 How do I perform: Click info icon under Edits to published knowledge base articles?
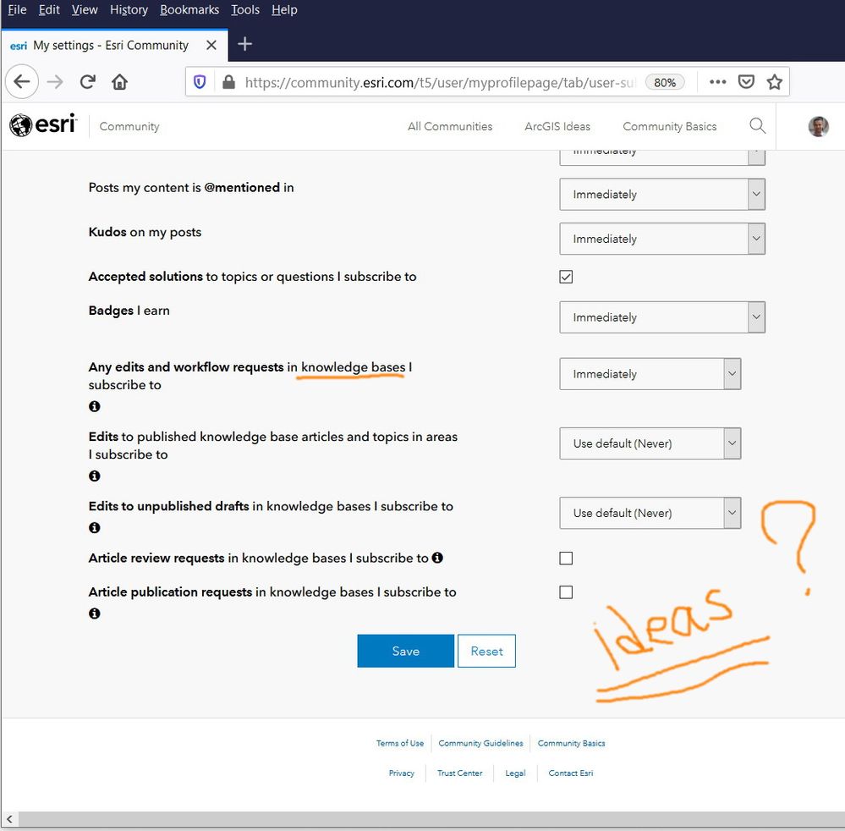coord(94,476)
